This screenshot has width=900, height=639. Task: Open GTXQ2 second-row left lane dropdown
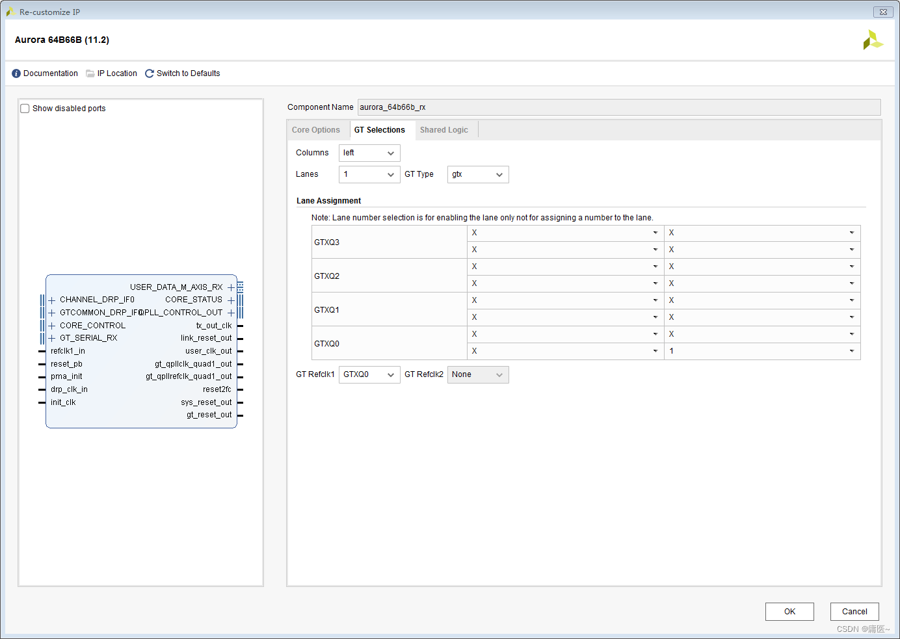click(x=565, y=283)
